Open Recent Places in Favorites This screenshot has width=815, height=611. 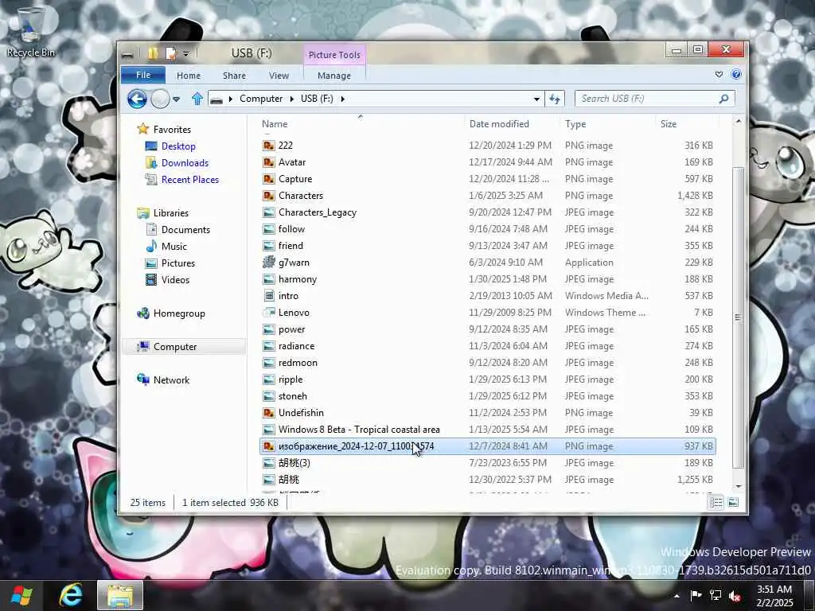point(190,179)
